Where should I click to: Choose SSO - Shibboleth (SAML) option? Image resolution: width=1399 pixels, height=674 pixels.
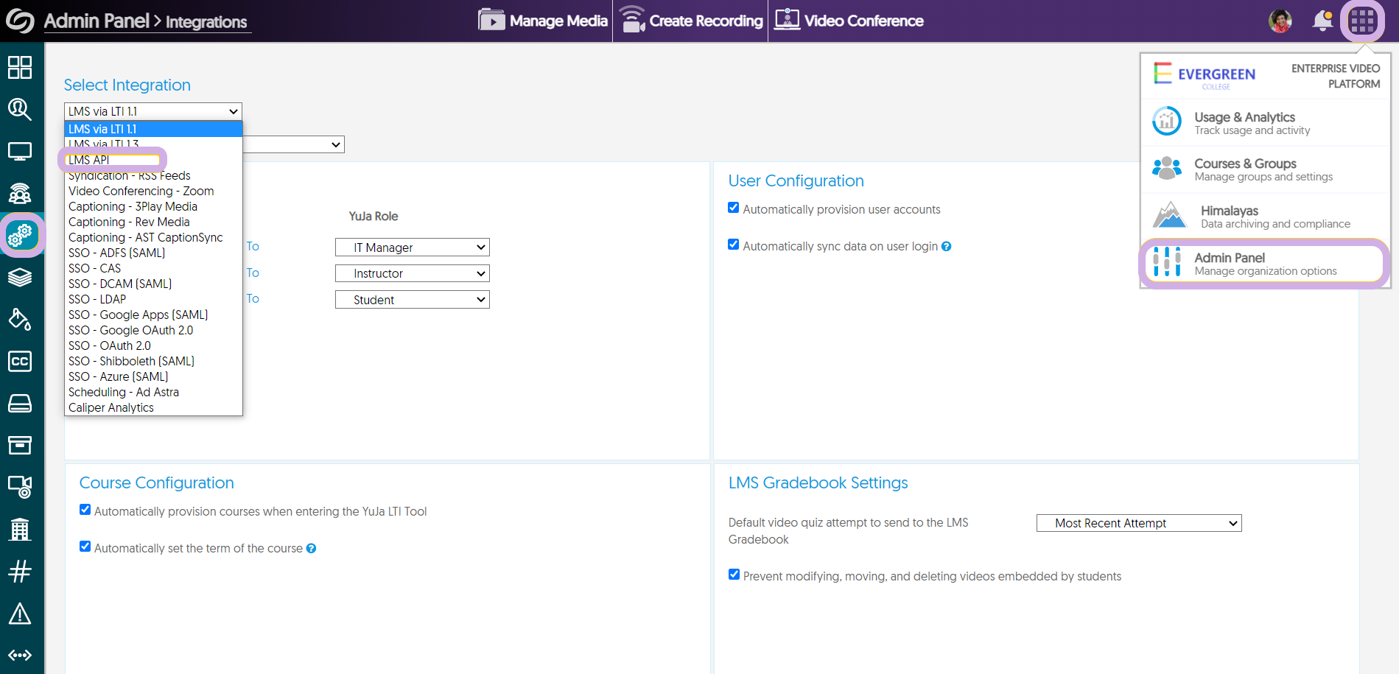(x=153, y=361)
